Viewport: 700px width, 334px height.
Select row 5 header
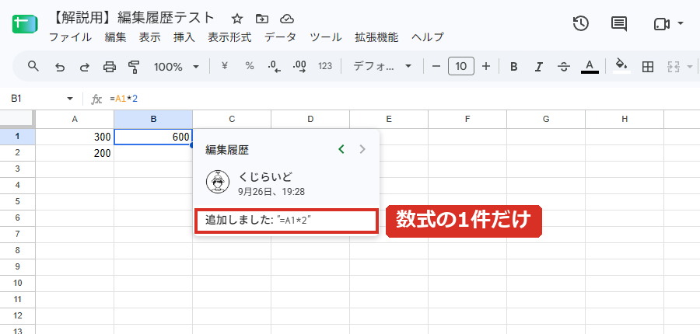[x=17, y=201]
